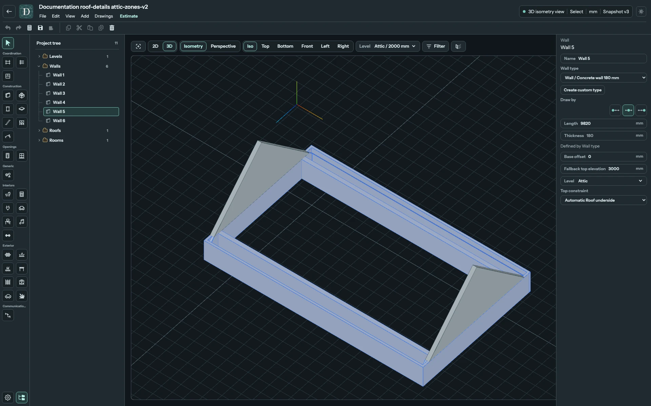Select the communication pipe tool

coord(8,315)
